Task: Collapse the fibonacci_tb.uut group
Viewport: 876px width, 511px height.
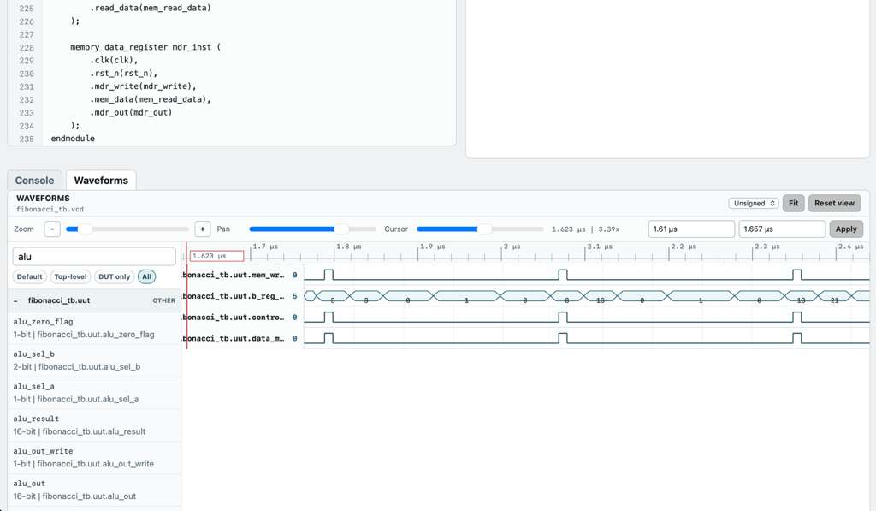Action: tap(15, 300)
